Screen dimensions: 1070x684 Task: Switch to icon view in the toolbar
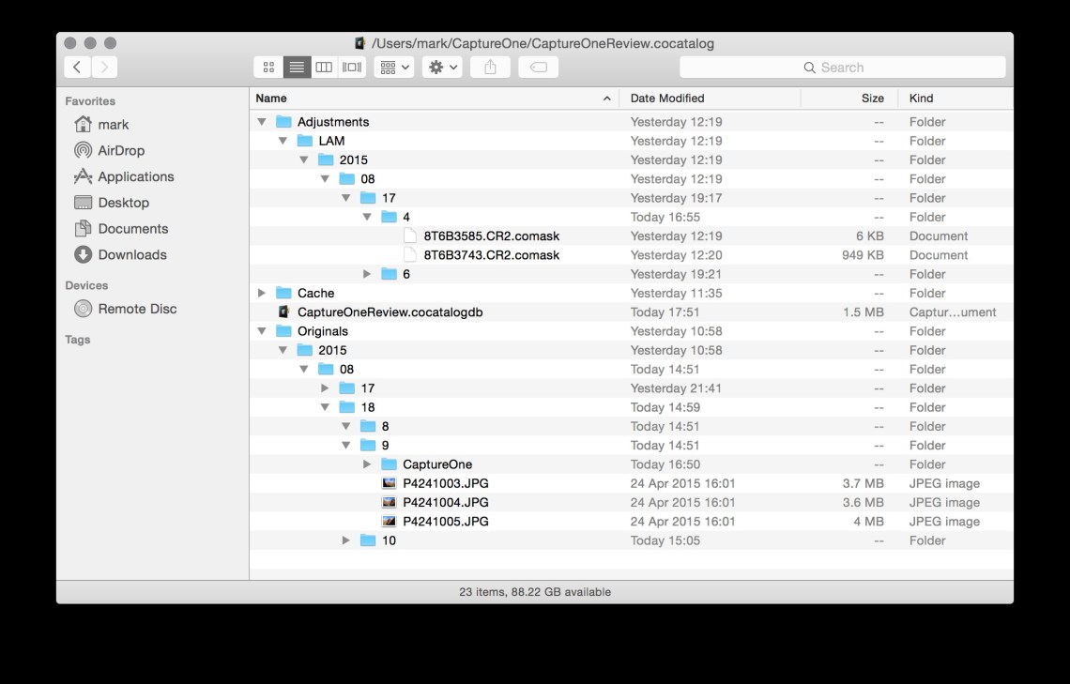click(268, 67)
